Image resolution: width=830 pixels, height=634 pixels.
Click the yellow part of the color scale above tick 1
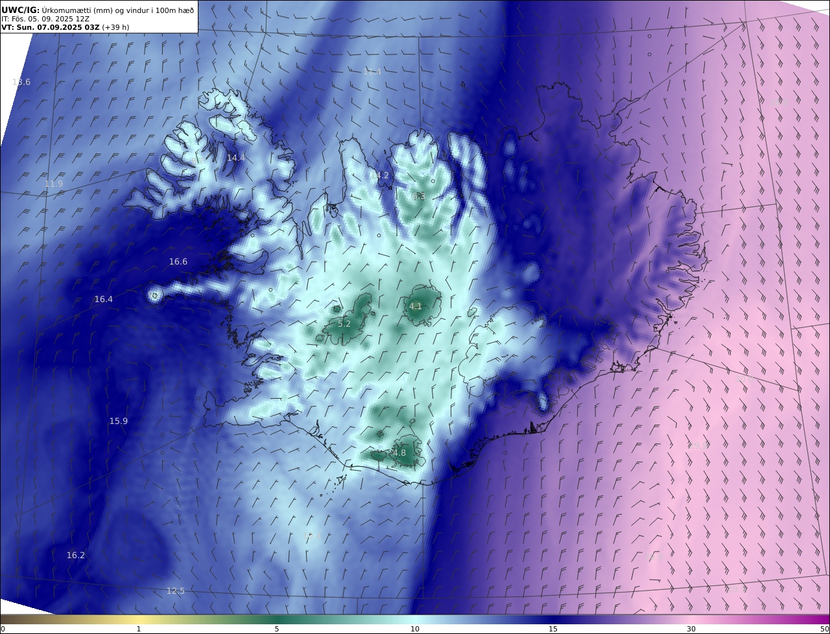coord(139,619)
